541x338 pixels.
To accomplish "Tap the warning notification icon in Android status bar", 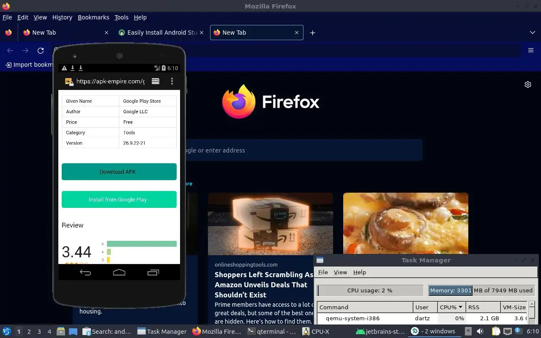I will pyautogui.click(x=64, y=68).
